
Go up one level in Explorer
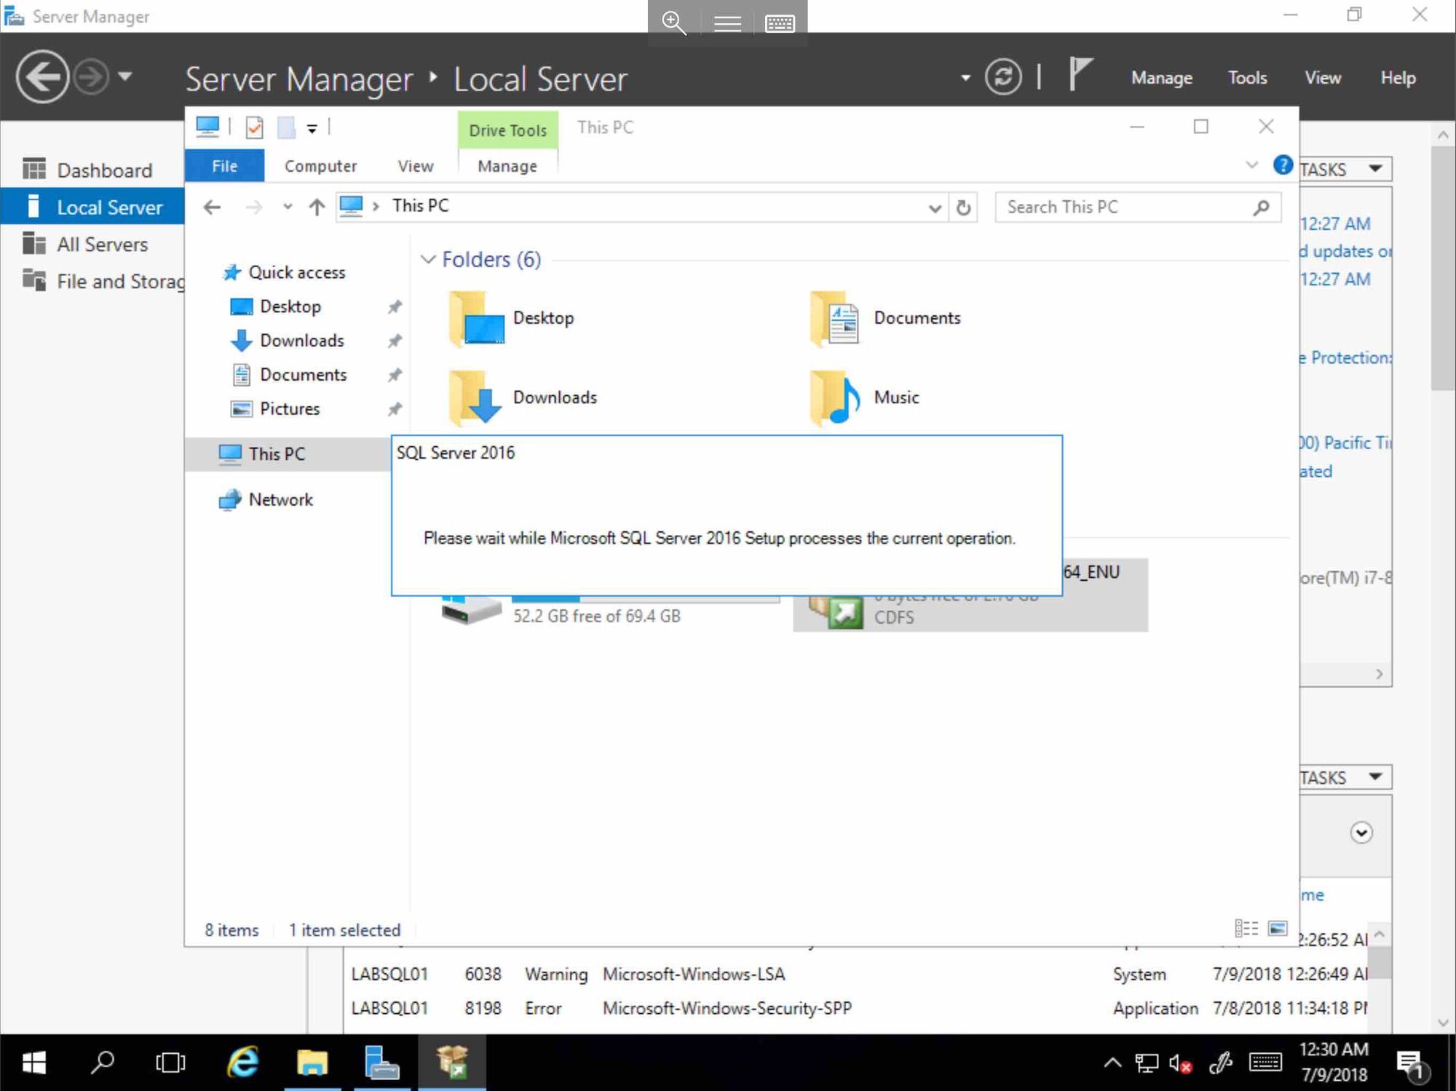point(316,207)
